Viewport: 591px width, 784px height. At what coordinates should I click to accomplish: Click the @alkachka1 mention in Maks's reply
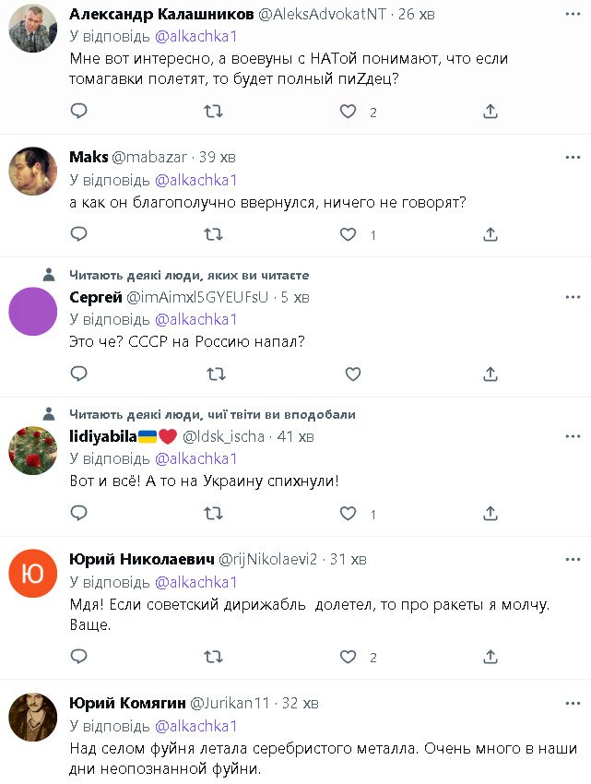coord(195,180)
